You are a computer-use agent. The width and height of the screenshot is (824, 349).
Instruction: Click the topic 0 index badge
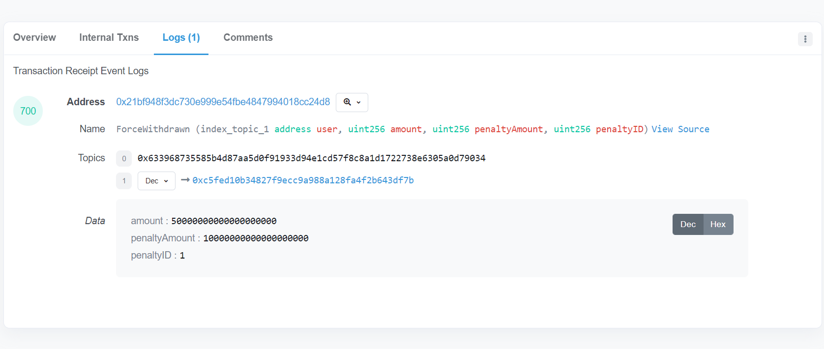(124, 158)
